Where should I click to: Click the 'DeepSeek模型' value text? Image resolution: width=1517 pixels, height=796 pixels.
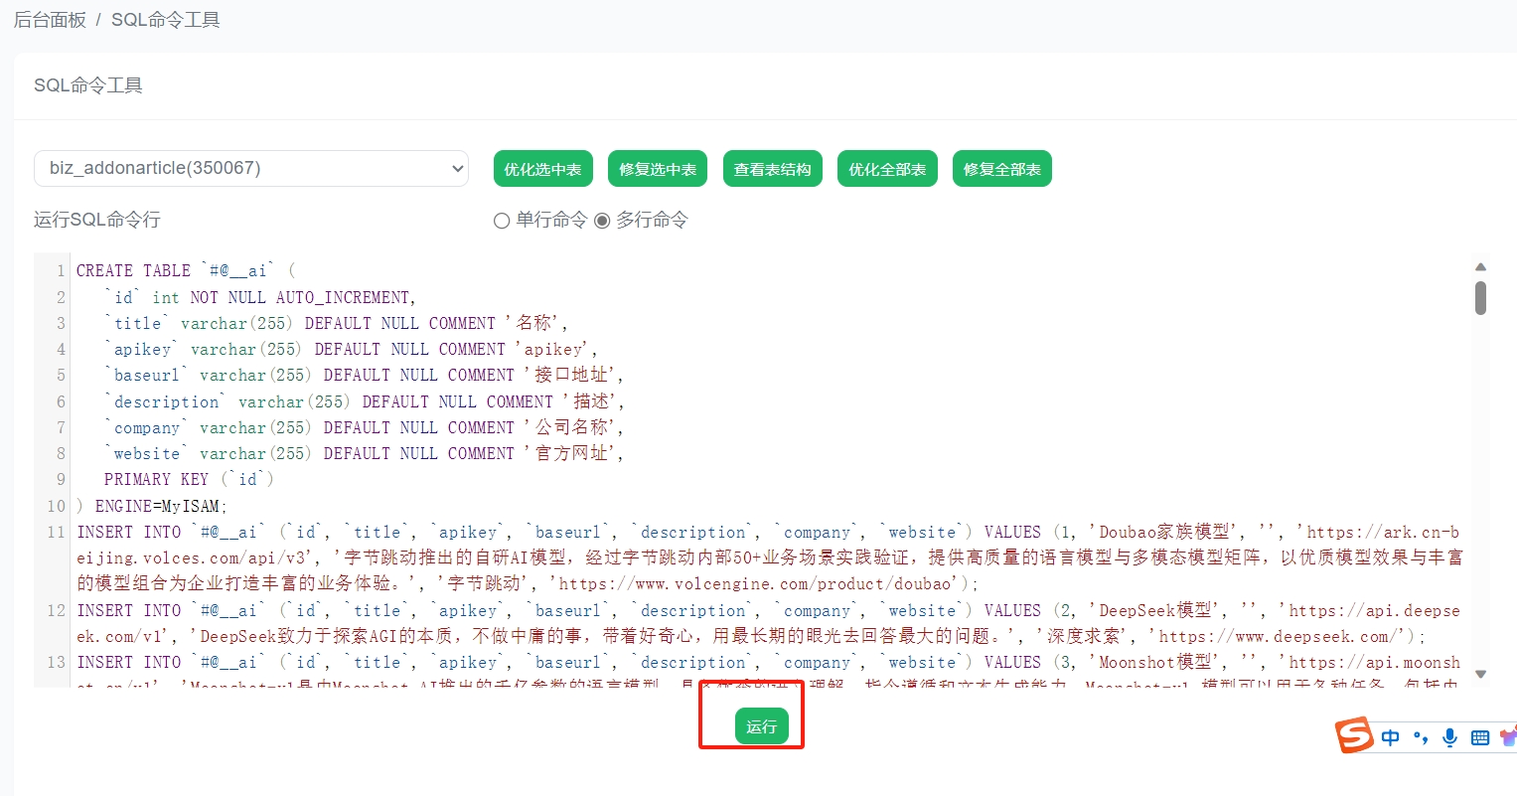point(1153,610)
